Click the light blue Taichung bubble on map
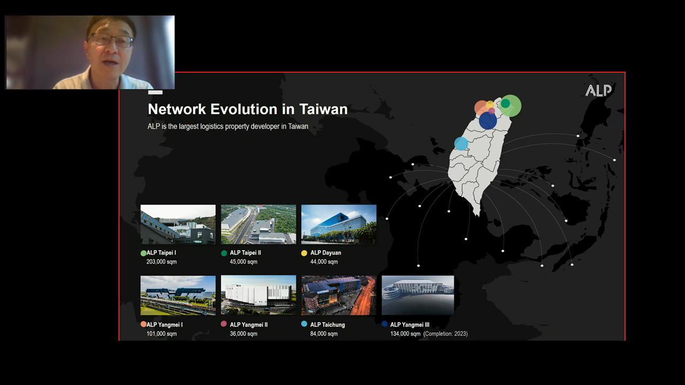The width and height of the screenshot is (685, 385). tap(461, 143)
